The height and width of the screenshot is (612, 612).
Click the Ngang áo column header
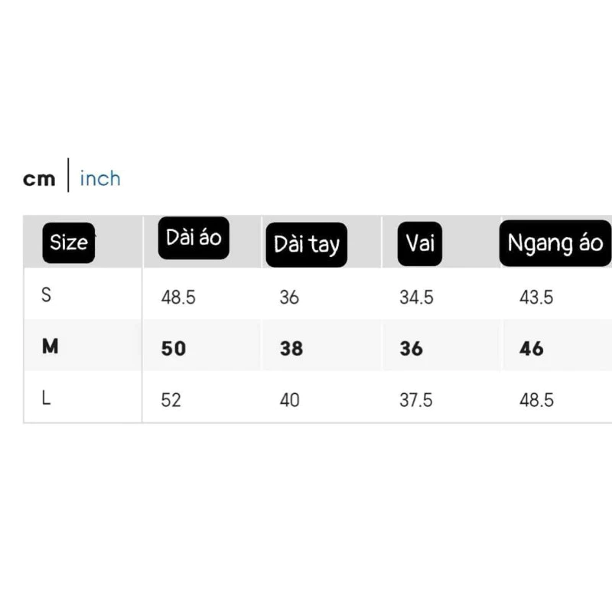click(x=555, y=243)
